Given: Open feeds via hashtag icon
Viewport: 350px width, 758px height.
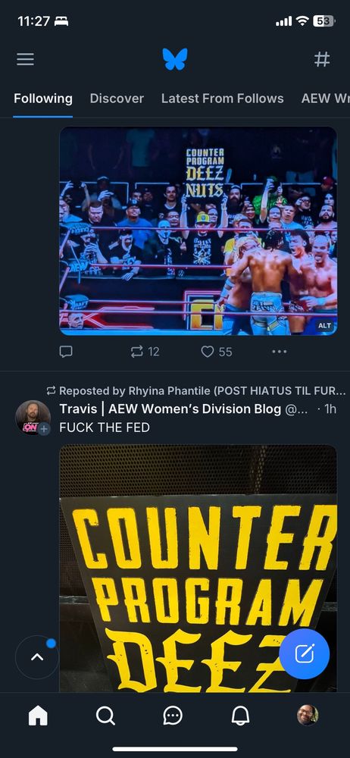Looking at the screenshot, I should coord(322,59).
